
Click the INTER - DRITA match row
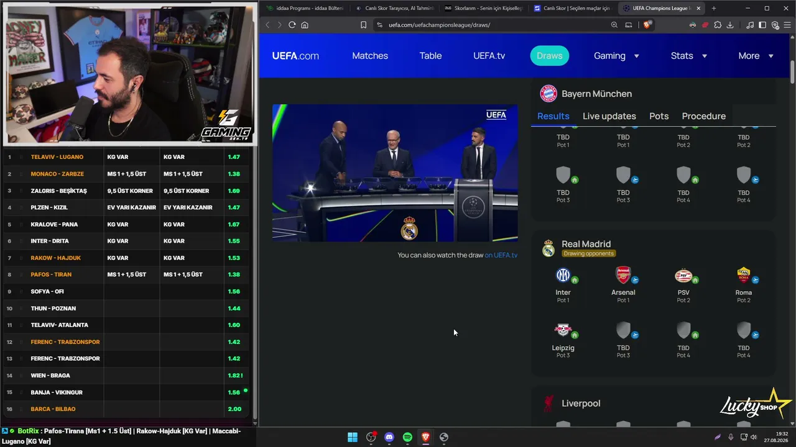point(126,241)
